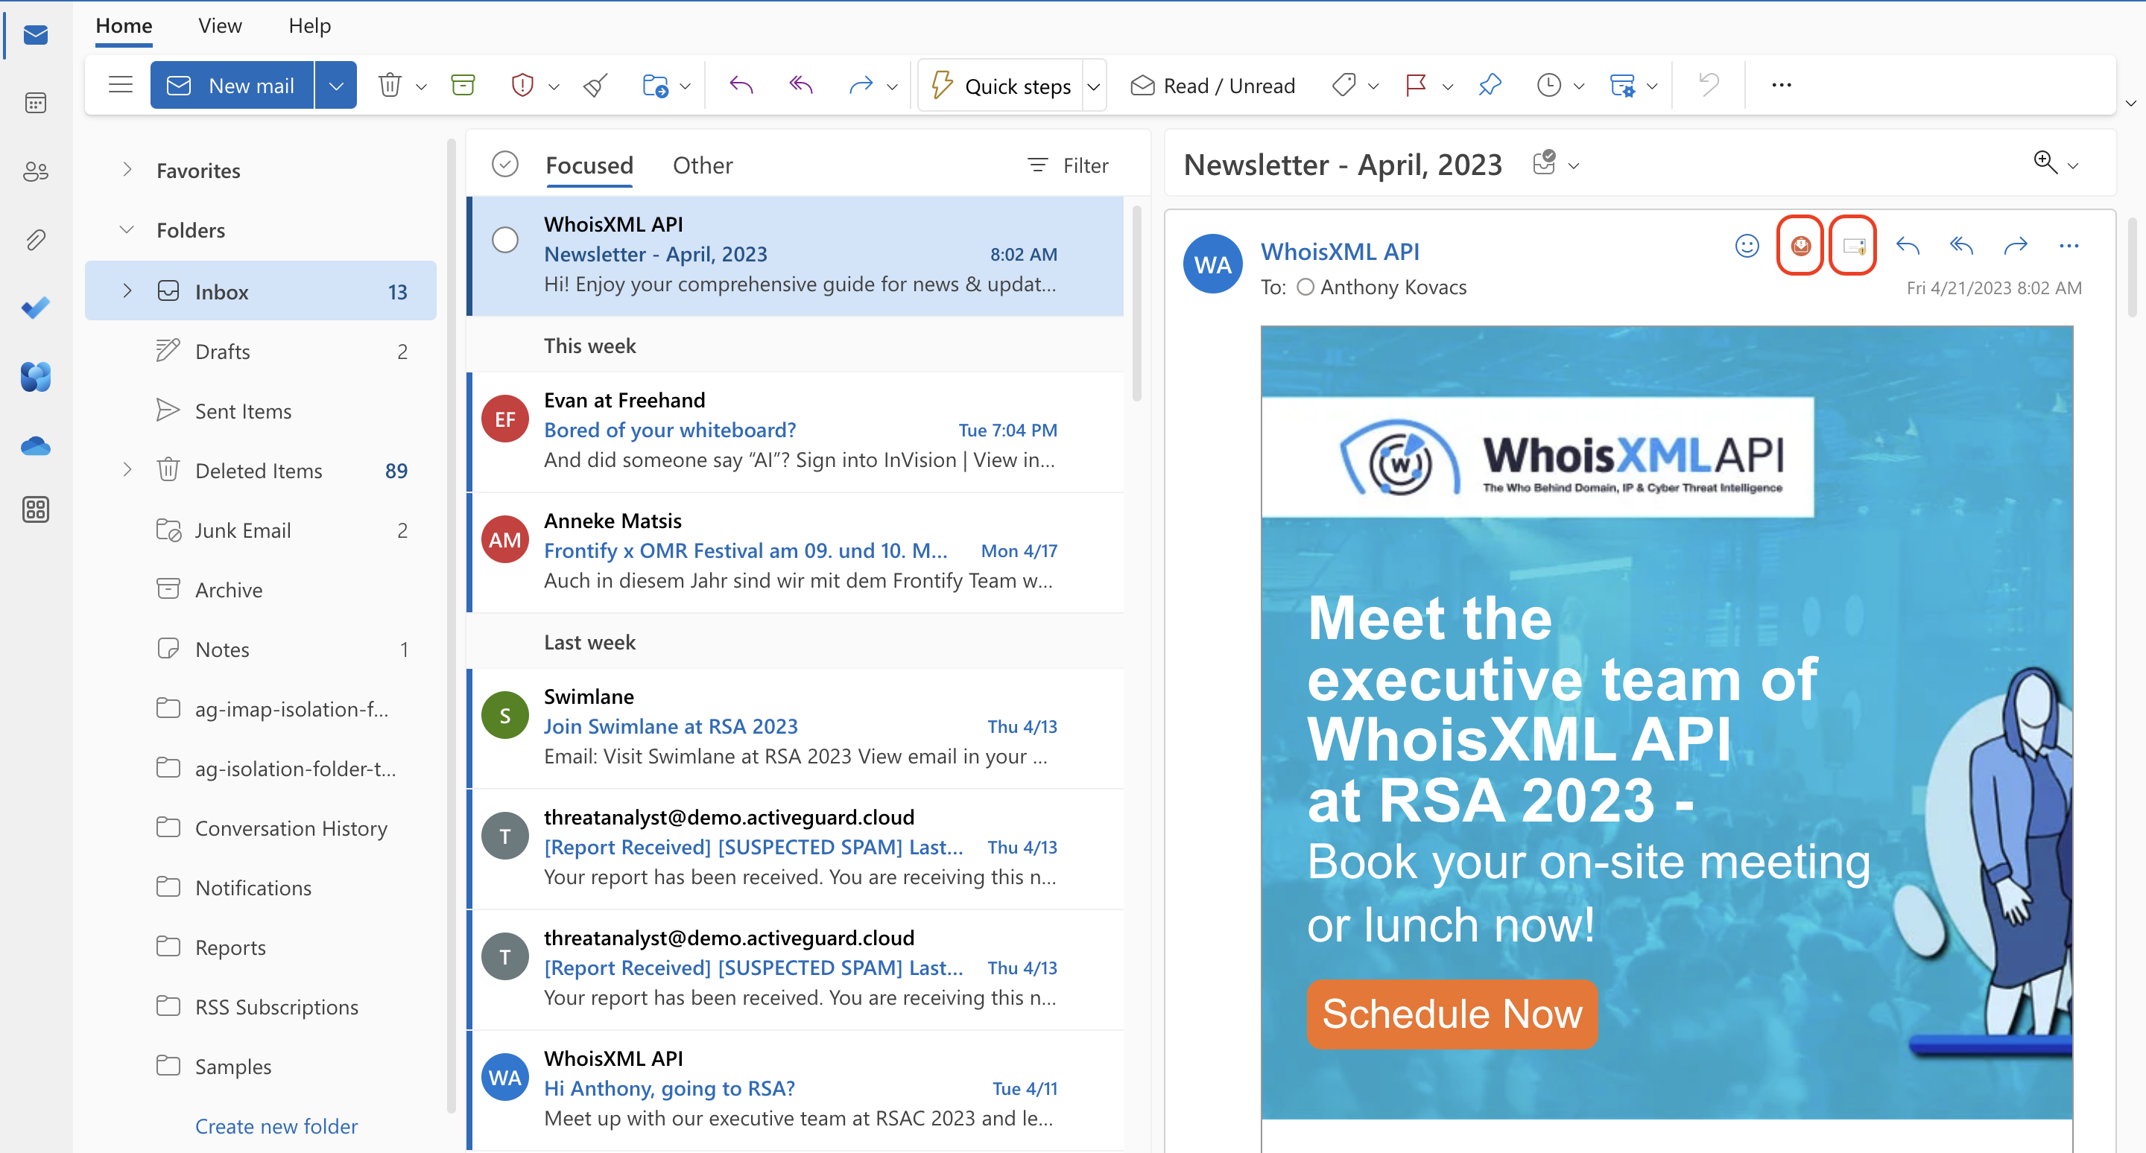Expand the Inbox subfolders chevron
This screenshot has height=1153, width=2146.
[127, 290]
